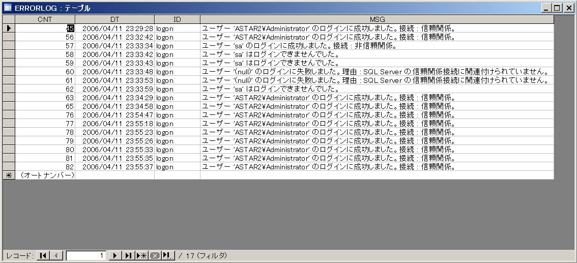The image size is (577, 263).
Task: Select the row selector for record 60
Action: pyautogui.click(x=9, y=72)
